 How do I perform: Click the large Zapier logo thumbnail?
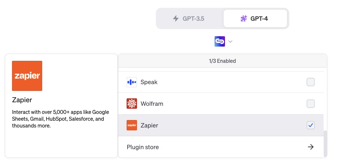27,76
